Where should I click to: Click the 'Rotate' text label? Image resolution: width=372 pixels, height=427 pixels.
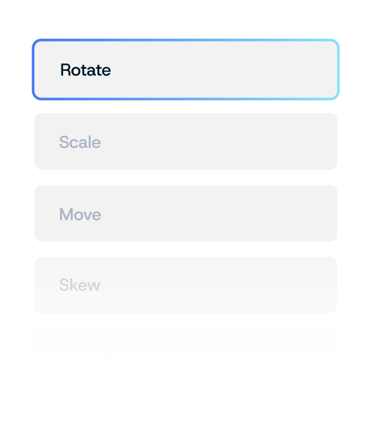tap(85, 70)
